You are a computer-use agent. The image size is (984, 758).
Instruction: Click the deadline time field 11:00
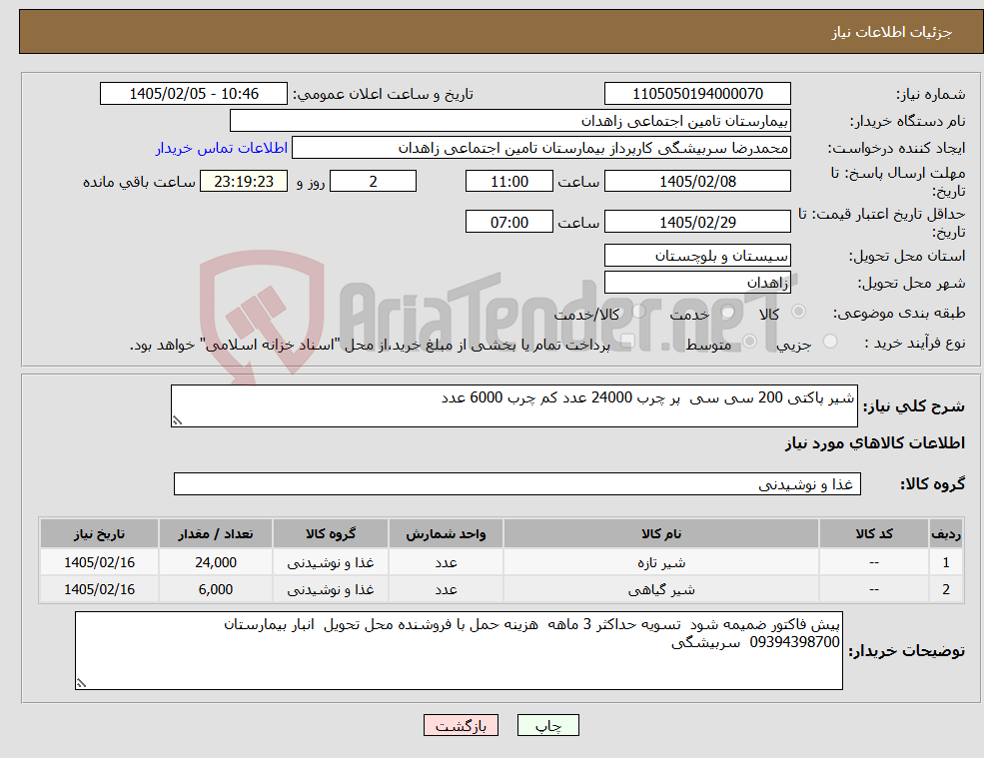coord(508,182)
